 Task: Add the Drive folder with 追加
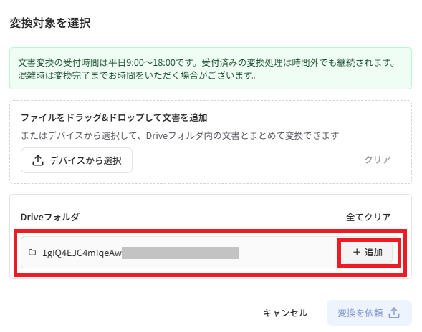(x=367, y=253)
